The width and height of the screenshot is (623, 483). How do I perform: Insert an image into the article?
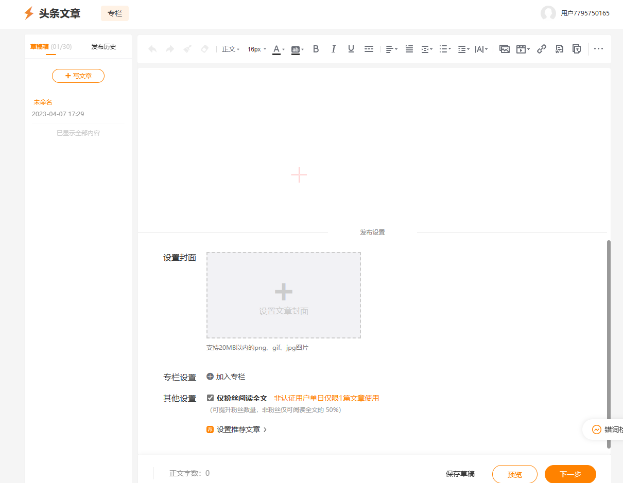pos(504,49)
